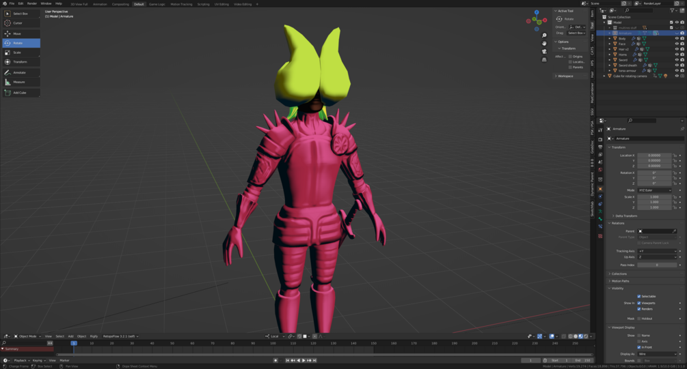Switch to the Animation workspace tab
Image resolution: width=687 pixels, height=369 pixels.
pyautogui.click(x=100, y=4)
